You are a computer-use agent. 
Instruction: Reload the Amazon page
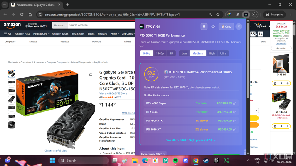click(22, 15)
